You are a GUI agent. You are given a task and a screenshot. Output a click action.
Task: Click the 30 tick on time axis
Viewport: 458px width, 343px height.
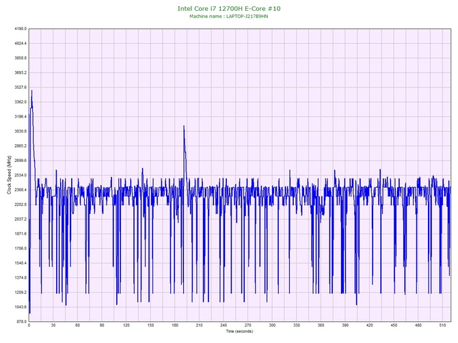[53, 325]
